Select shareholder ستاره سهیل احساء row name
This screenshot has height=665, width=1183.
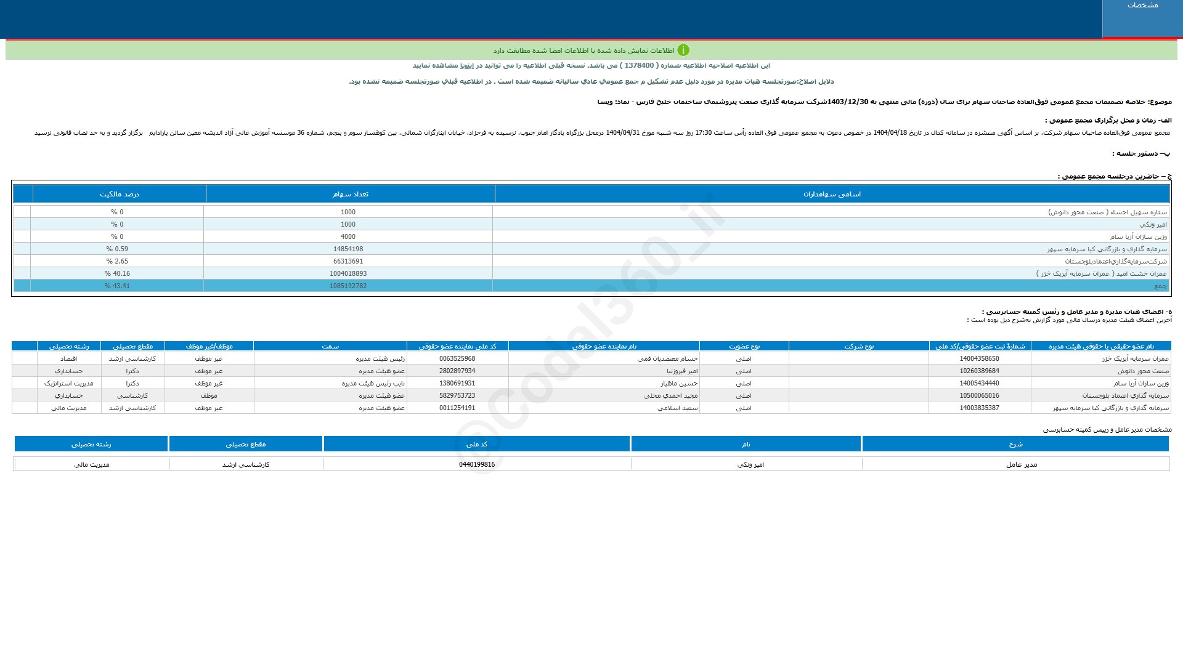pos(1107,212)
